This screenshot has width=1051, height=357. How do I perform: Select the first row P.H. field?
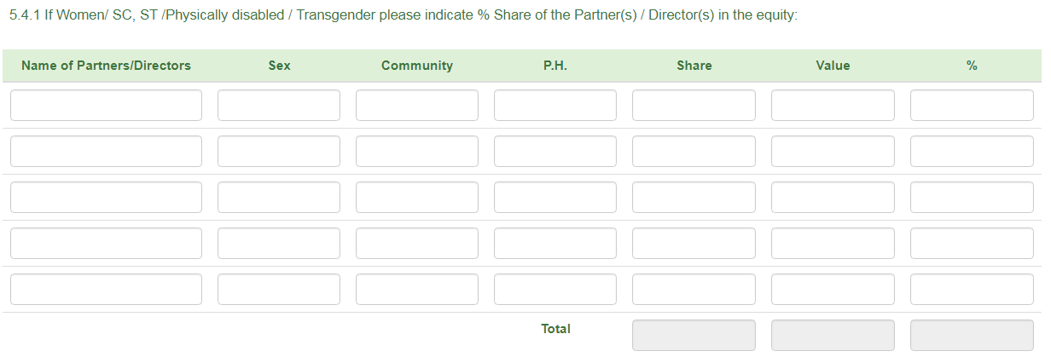555,106
